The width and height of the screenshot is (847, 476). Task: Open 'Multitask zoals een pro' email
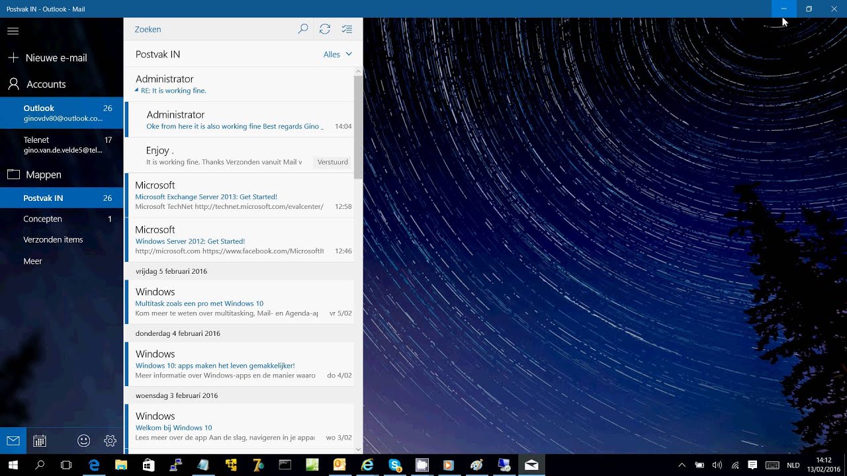(x=239, y=302)
